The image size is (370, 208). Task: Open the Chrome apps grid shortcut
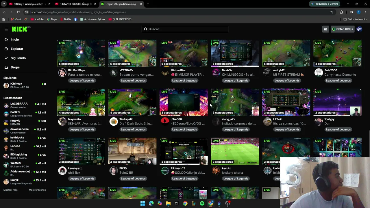(4, 19)
